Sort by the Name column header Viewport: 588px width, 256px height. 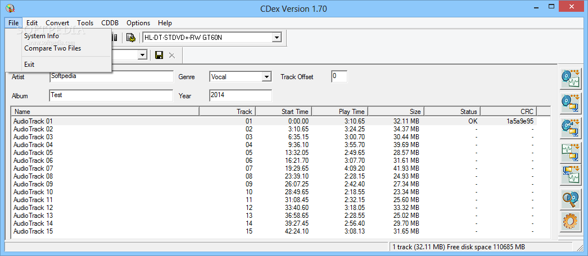105,111
